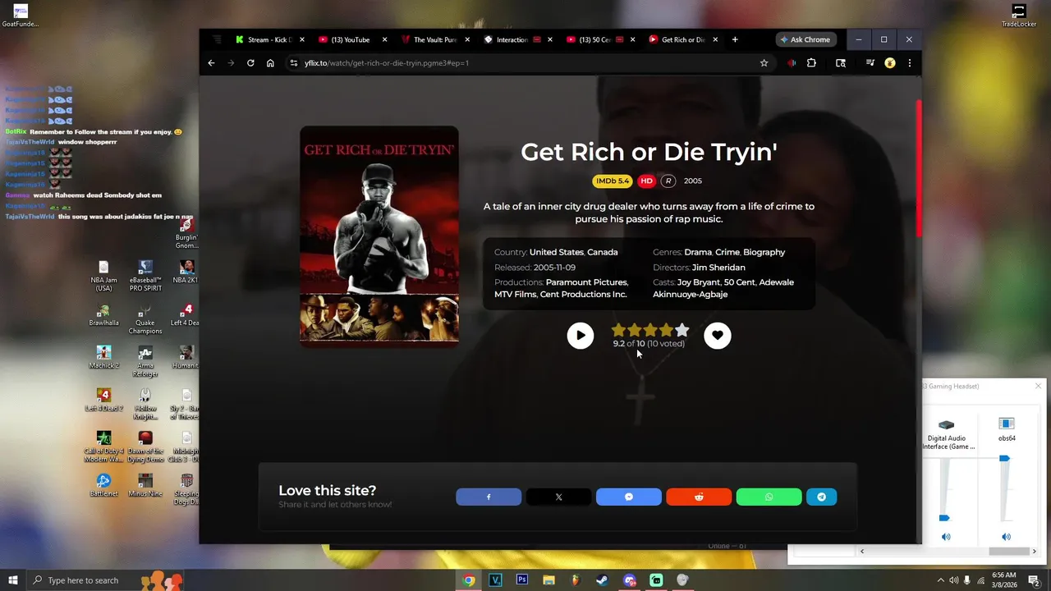1051x591 pixels.
Task: Open the Chrome home page
Action: (270, 63)
